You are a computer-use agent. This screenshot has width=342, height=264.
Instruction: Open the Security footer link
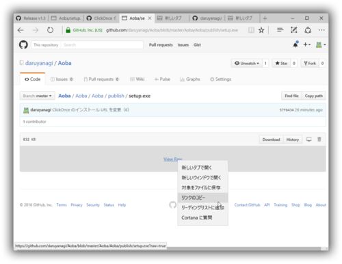(x=93, y=205)
